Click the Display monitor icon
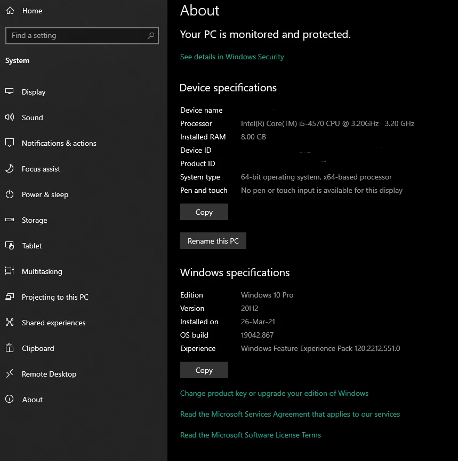The height and width of the screenshot is (461, 458). [10, 91]
